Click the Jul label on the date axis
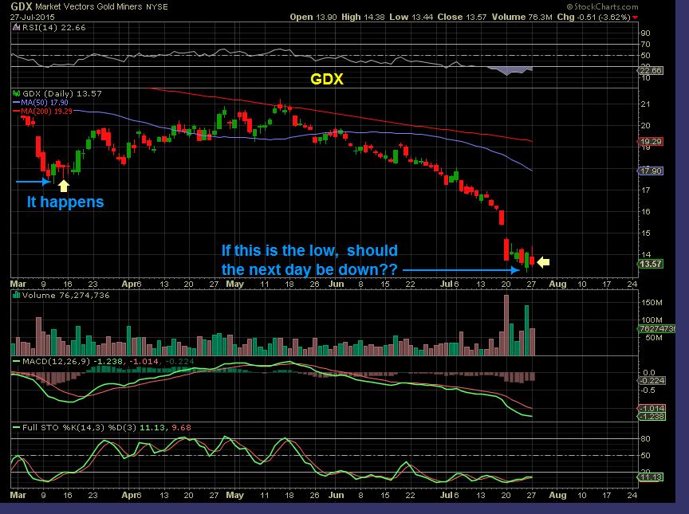This screenshot has width=689, height=514. click(x=447, y=284)
